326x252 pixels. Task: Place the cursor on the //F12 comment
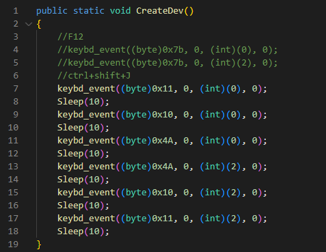(x=70, y=37)
